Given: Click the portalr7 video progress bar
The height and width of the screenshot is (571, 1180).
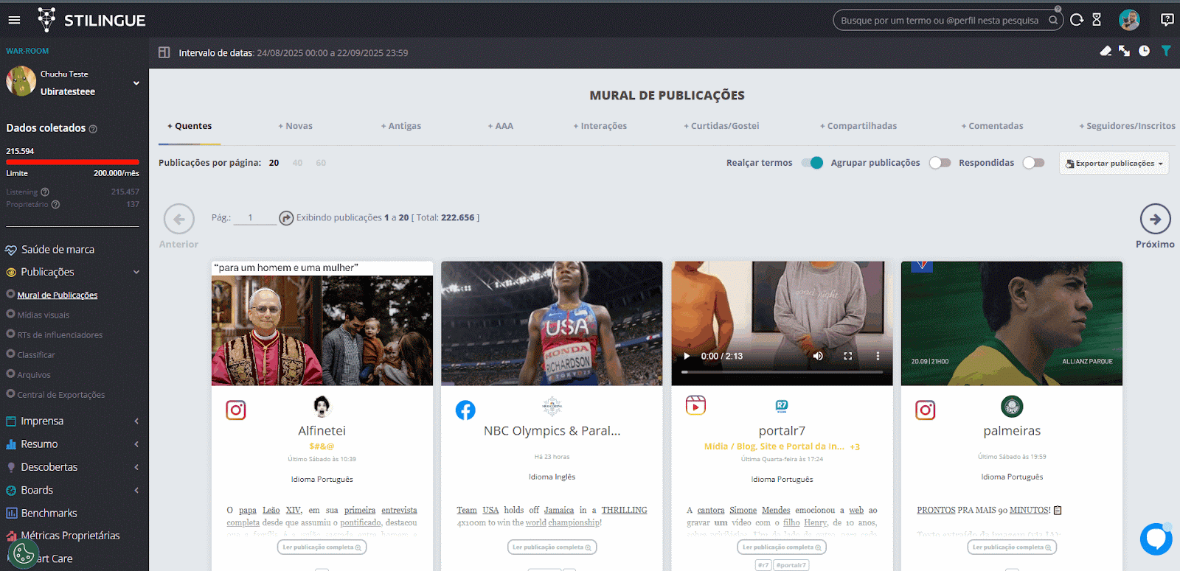Looking at the screenshot, I should tap(782, 372).
